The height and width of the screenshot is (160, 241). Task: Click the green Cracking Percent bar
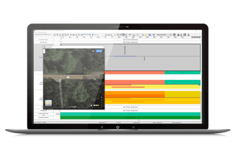pos(130,114)
